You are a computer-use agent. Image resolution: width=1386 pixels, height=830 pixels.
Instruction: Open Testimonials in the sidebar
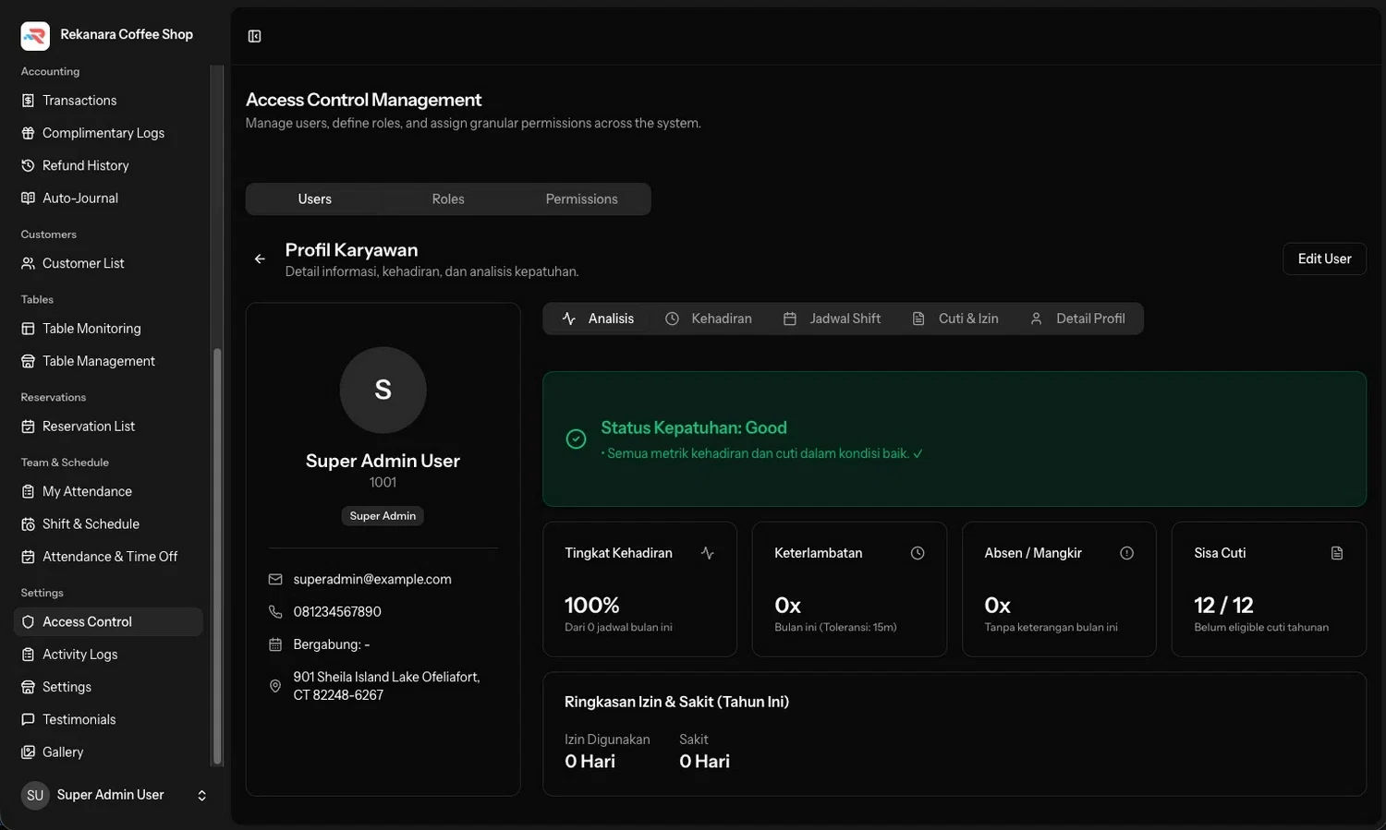coord(108,719)
